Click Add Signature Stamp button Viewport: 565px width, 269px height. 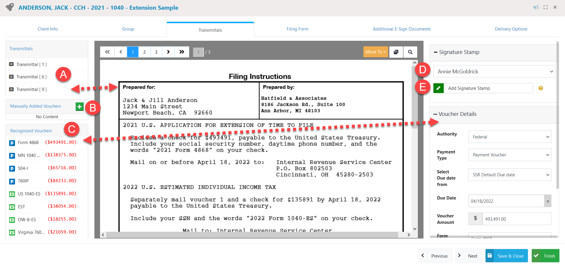point(483,88)
